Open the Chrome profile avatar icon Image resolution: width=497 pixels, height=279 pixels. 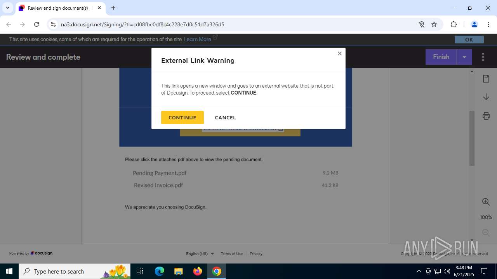474,24
